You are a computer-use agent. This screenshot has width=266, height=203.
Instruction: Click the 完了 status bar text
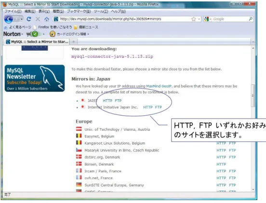point(7,195)
